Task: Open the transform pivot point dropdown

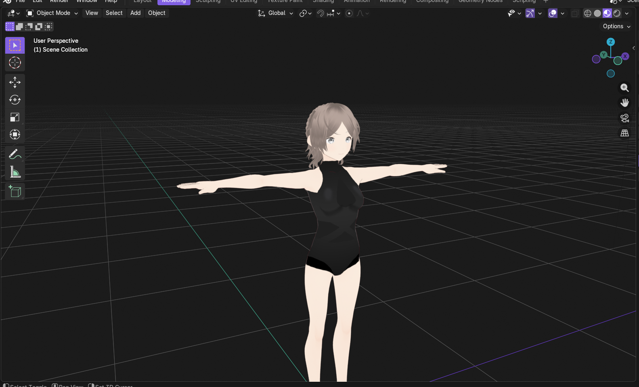Action: (305, 13)
